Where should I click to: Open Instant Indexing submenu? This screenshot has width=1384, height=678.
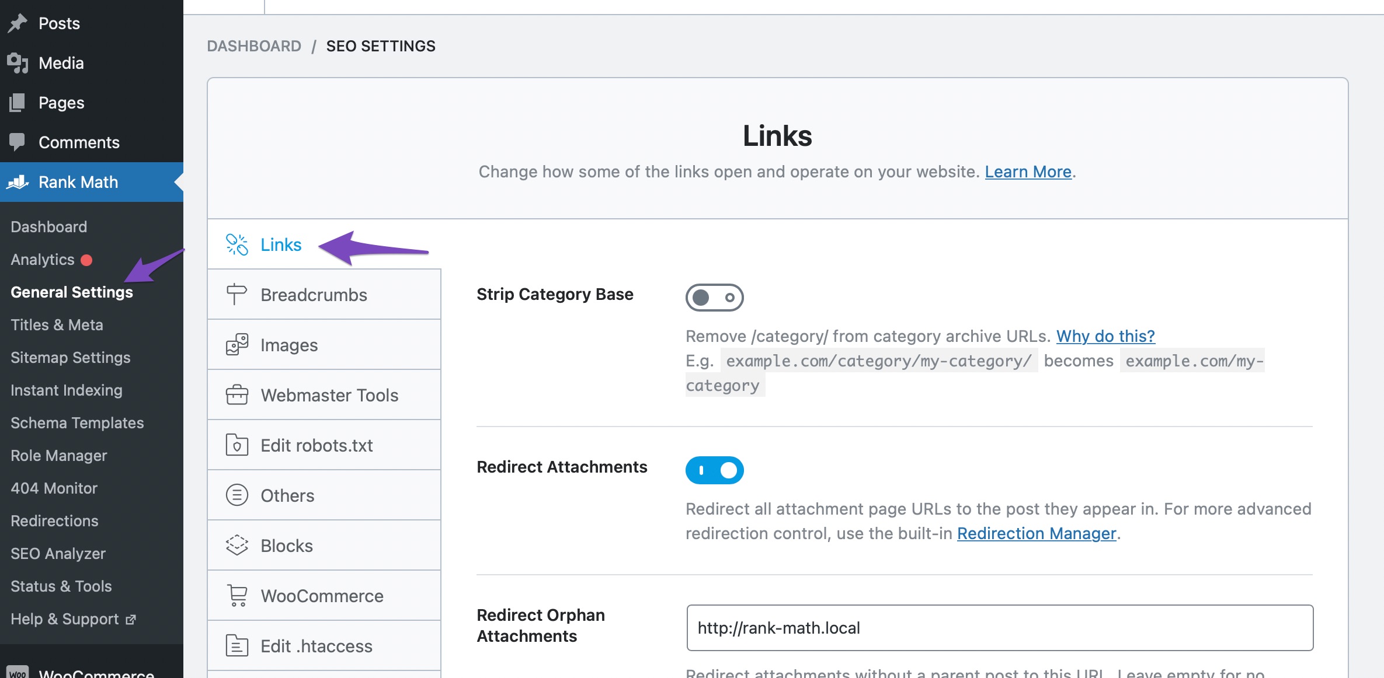coord(67,390)
